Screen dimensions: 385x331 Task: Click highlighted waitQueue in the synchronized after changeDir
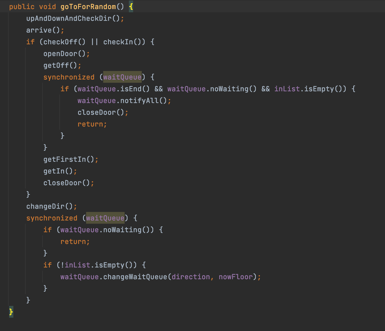click(x=105, y=218)
